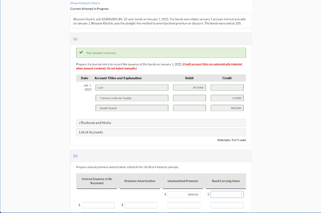Screen dimensions: 321x213
Task: Select the Bonds Payable account title field
Action: pos(132,108)
